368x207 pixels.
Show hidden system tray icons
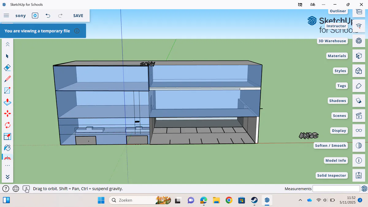pos(300,200)
